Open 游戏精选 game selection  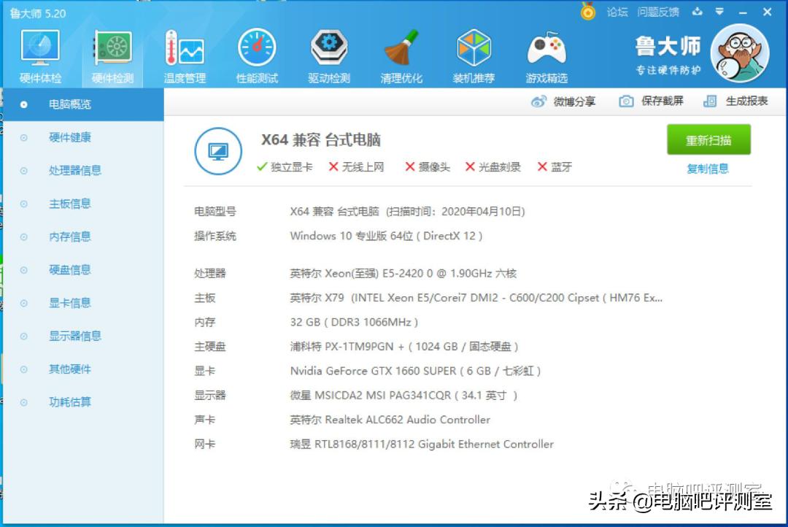pyautogui.click(x=546, y=51)
